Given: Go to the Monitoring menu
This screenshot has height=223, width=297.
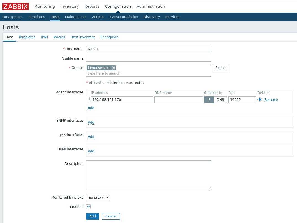Looking at the screenshot, I should (x=44, y=6).
